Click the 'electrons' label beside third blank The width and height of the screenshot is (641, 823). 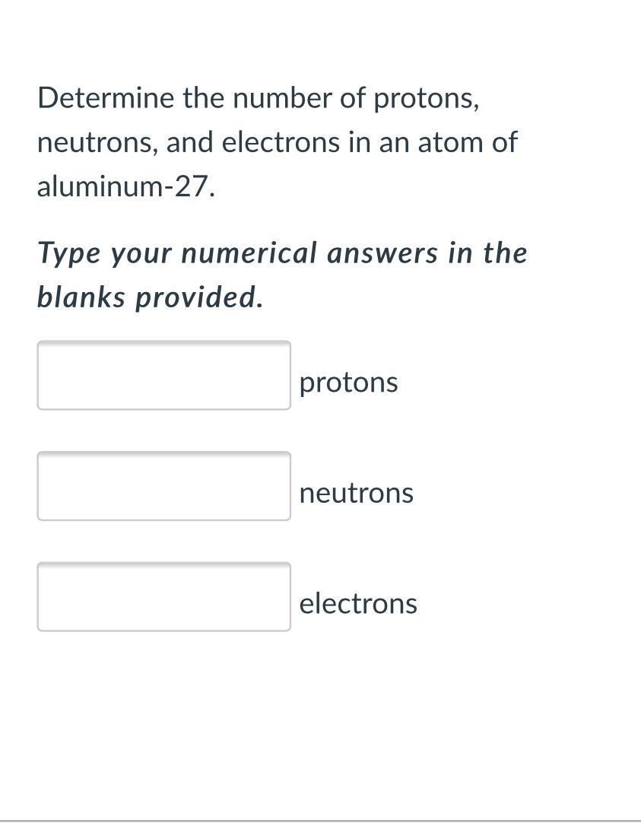click(x=358, y=603)
